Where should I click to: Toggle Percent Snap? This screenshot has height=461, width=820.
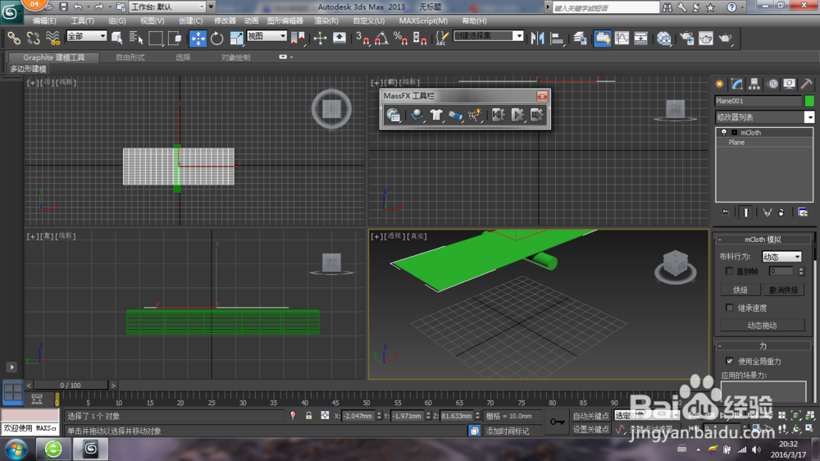click(x=401, y=39)
